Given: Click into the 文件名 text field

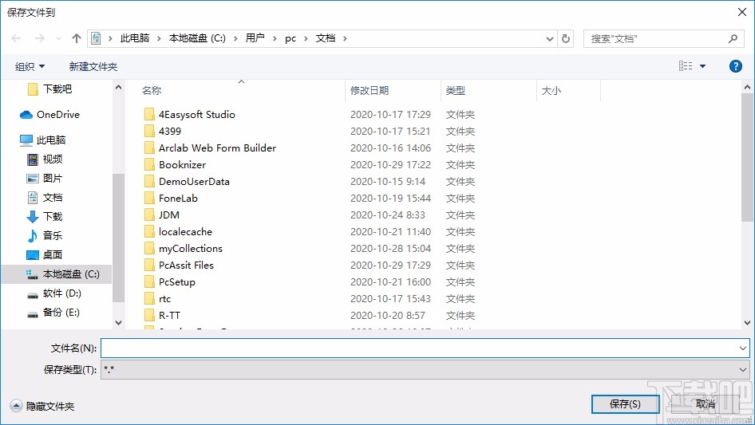Looking at the screenshot, I should coord(418,348).
